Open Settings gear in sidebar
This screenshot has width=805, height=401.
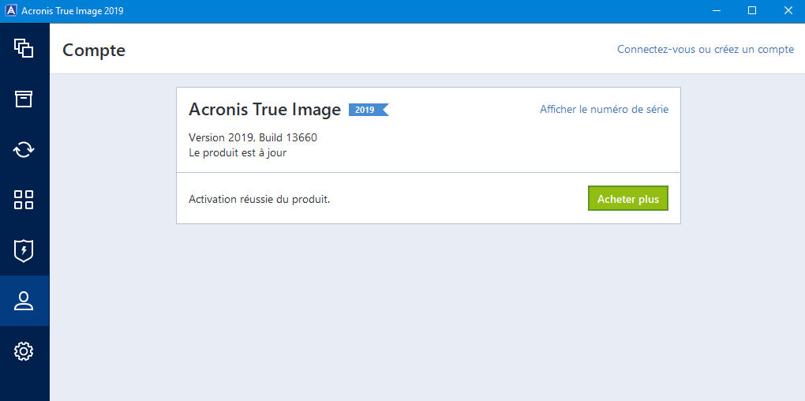pos(24,351)
